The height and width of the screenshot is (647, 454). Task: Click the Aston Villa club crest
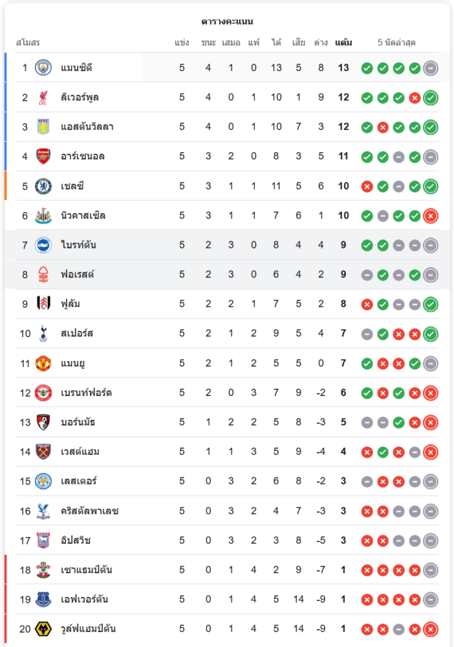coord(43,127)
